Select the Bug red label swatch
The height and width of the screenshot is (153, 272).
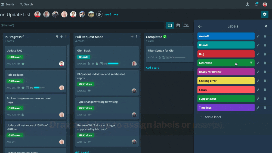tap(226, 54)
